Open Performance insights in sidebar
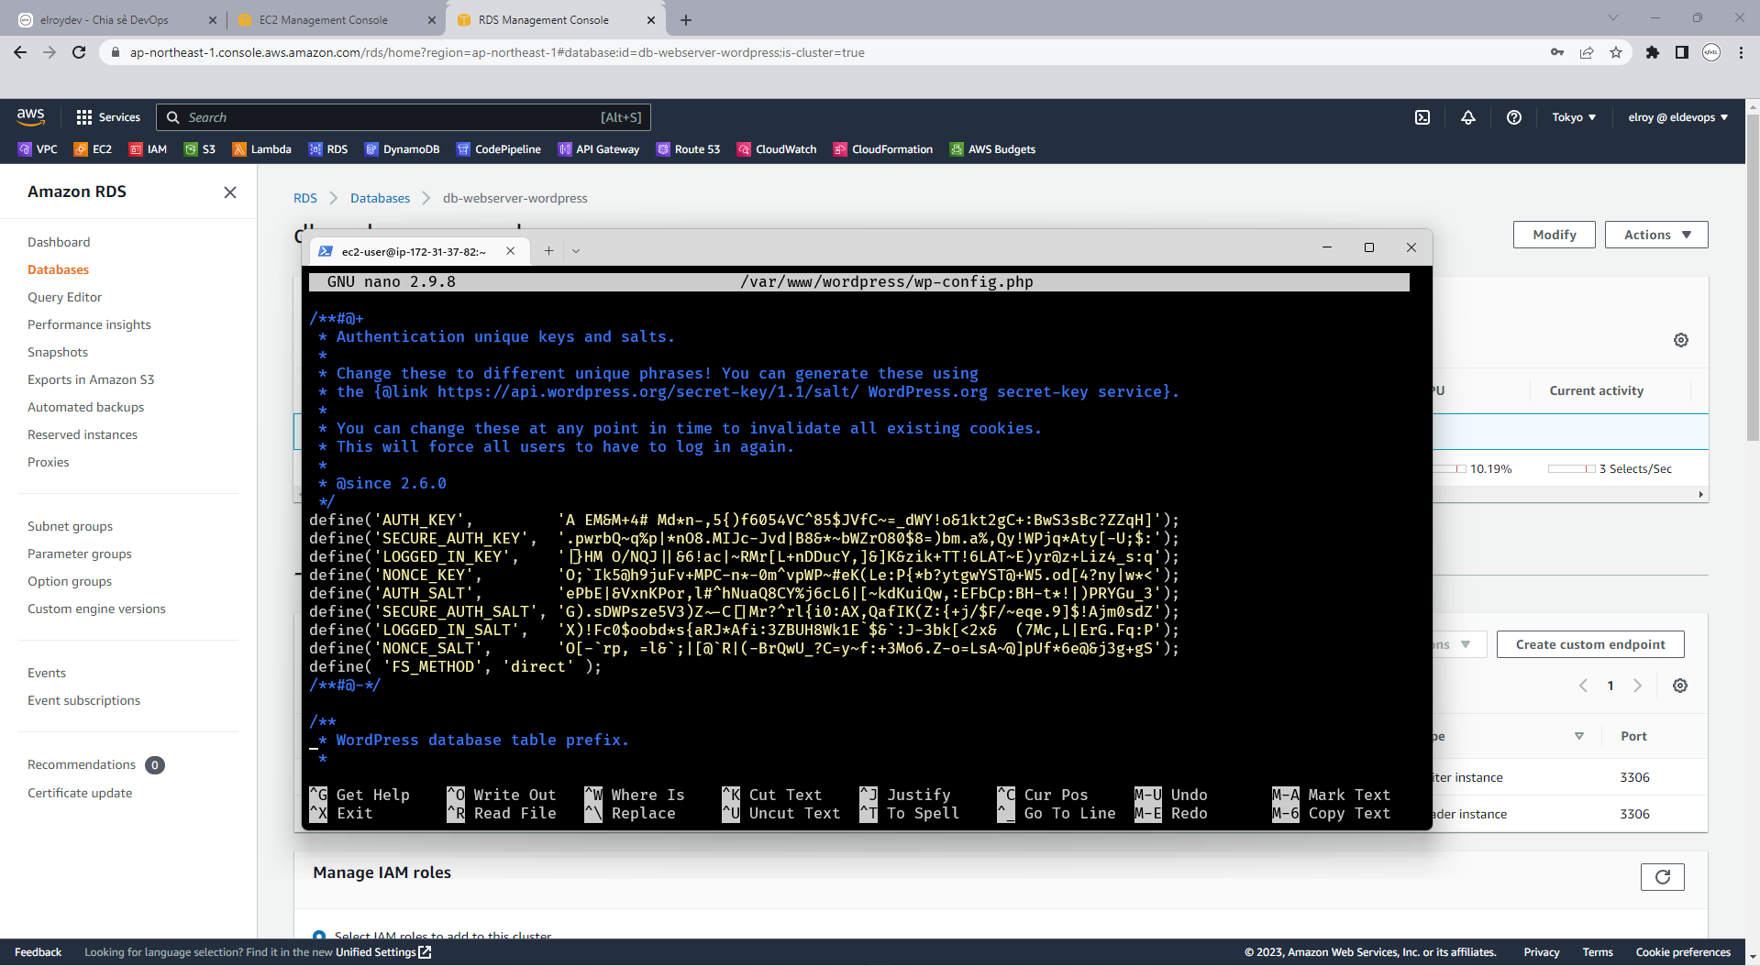Image resolution: width=1760 pixels, height=966 pixels. 89,324
